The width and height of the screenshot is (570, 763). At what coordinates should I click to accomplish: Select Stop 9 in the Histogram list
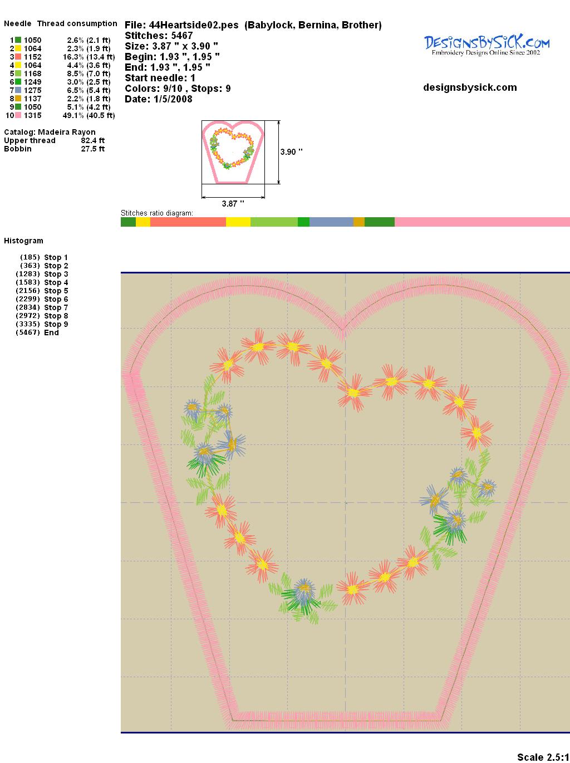click(56, 324)
